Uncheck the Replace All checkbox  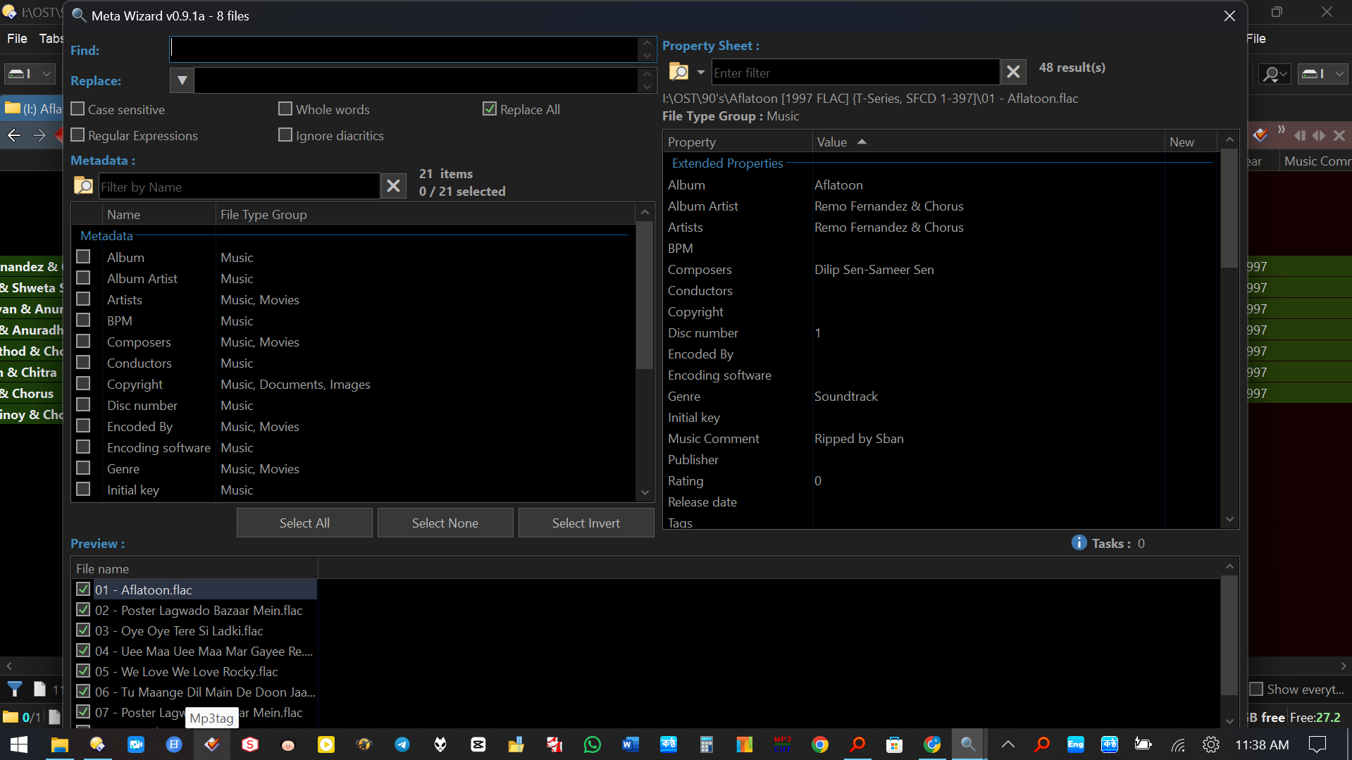pyautogui.click(x=490, y=108)
